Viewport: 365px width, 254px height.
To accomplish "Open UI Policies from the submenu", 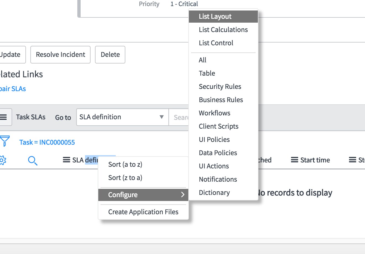I will [x=223, y=139].
